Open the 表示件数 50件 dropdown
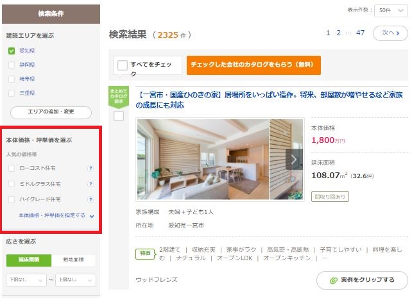The width and height of the screenshot is (412, 298). (392, 10)
